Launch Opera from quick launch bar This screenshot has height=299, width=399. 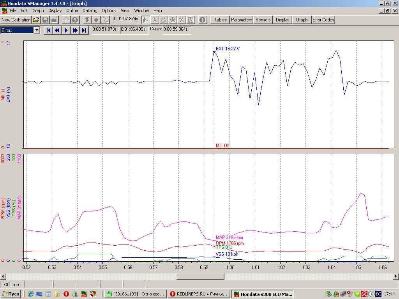click(x=66, y=294)
